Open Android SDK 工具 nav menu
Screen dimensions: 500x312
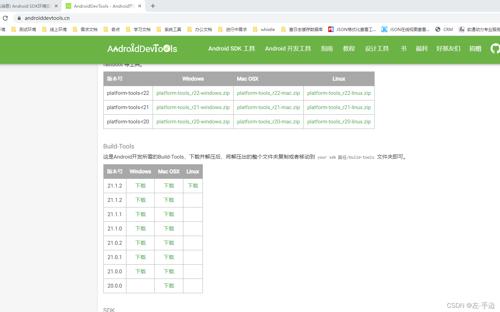[x=231, y=48]
